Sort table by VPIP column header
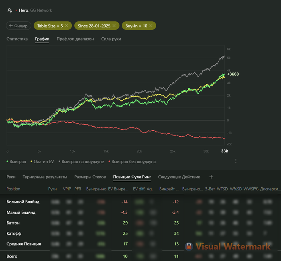 [67, 189]
